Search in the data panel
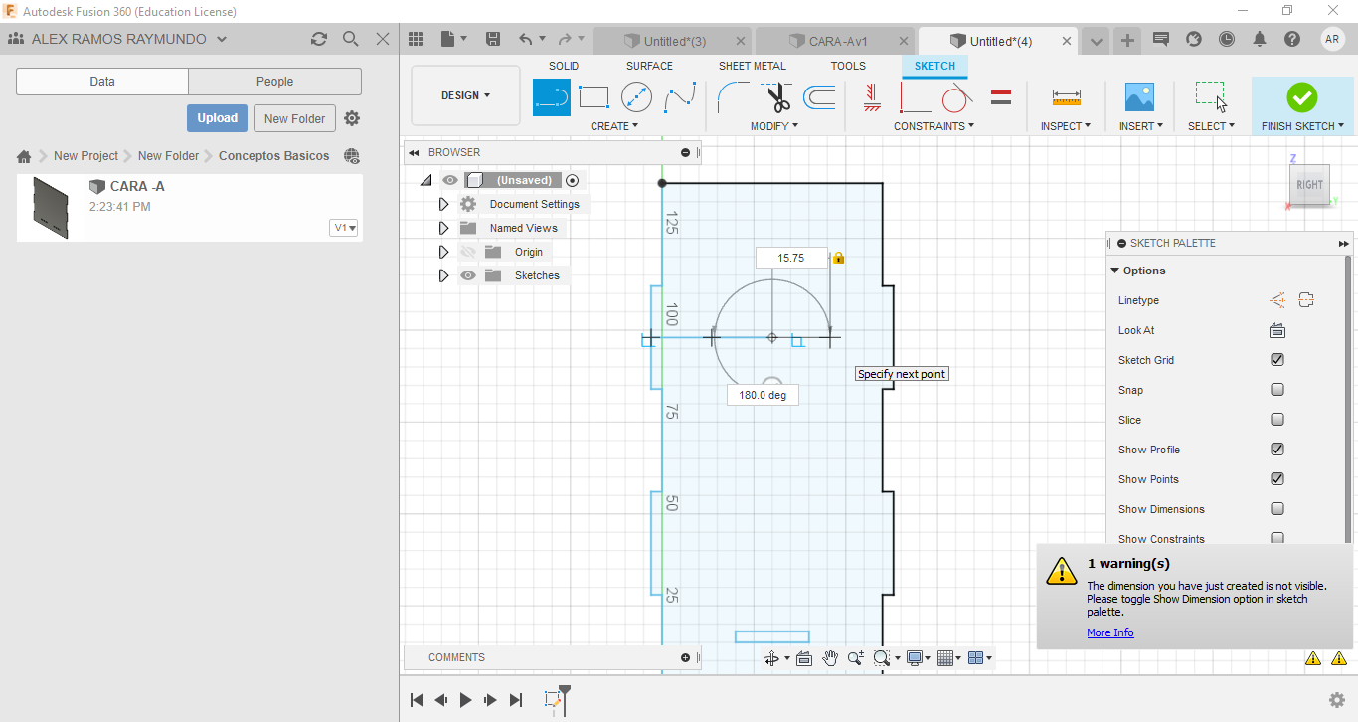 point(351,39)
